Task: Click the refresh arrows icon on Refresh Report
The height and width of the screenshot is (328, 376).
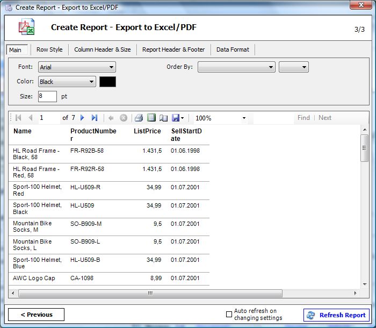Action: (311, 315)
